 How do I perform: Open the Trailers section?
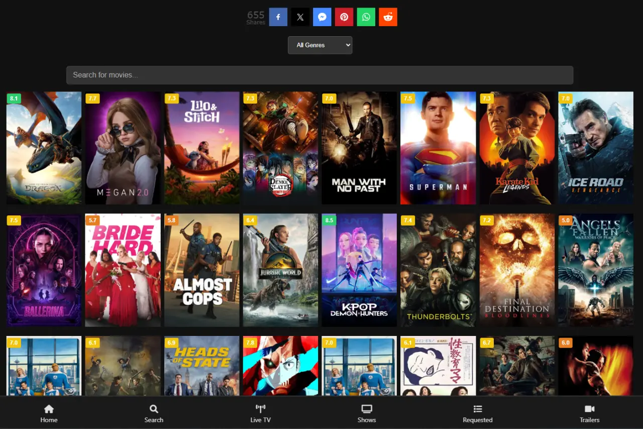590,413
